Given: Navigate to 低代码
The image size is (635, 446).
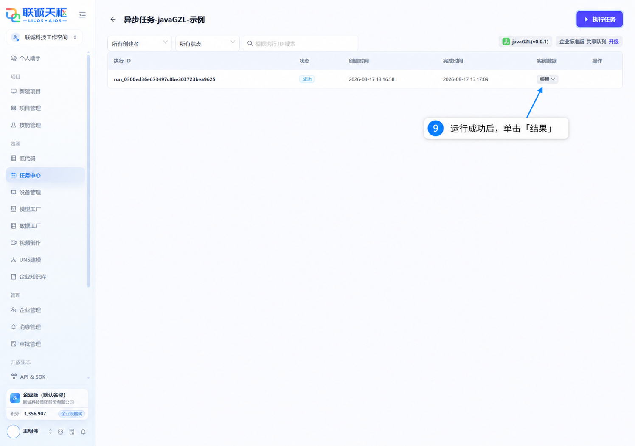Looking at the screenshot, I should 45,158.
